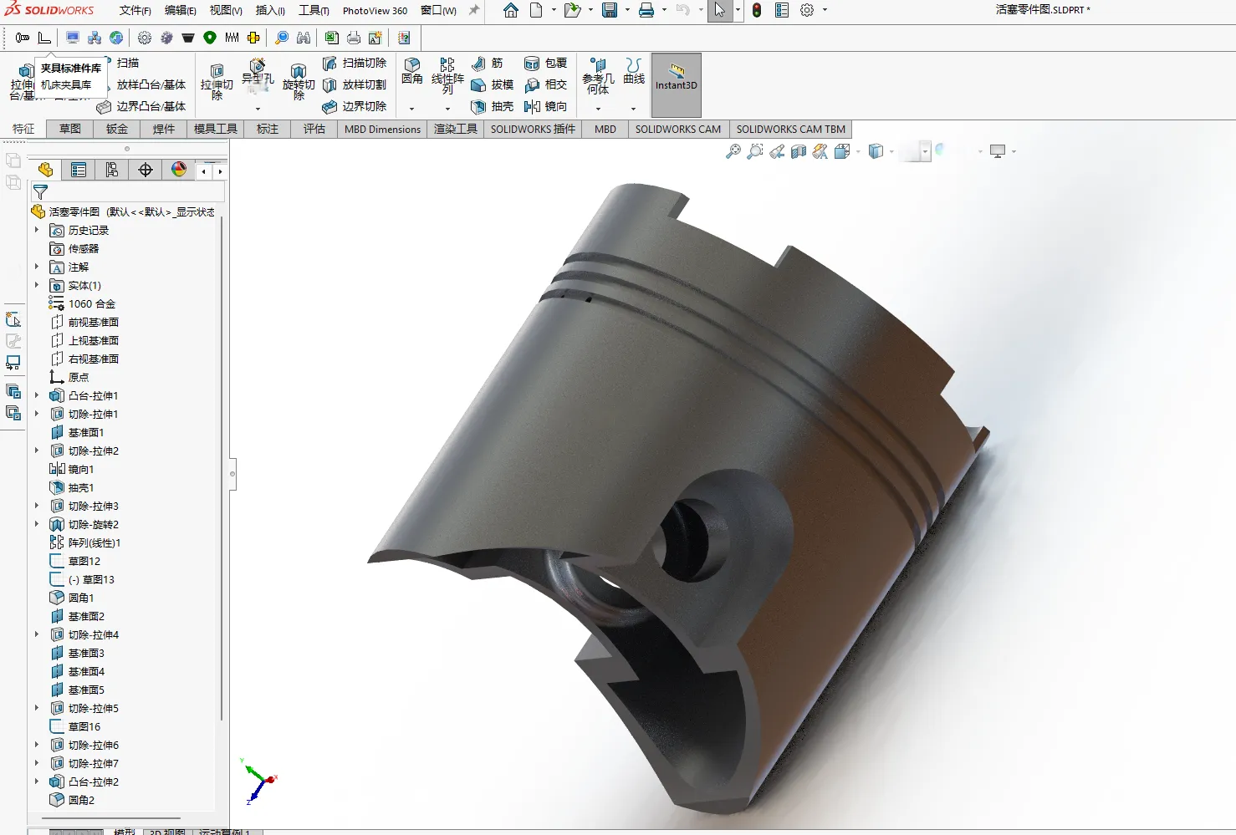Pin the menu bar with pushpin icon
Screen dimensions: 1236x835
[474, 11]
